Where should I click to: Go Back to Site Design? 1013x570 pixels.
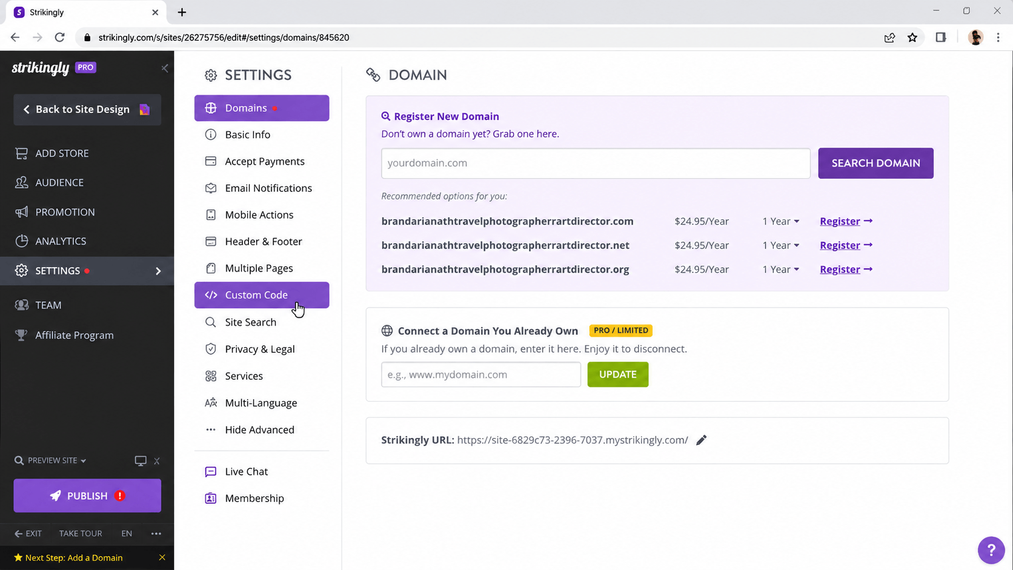click(x=87, y=110)
